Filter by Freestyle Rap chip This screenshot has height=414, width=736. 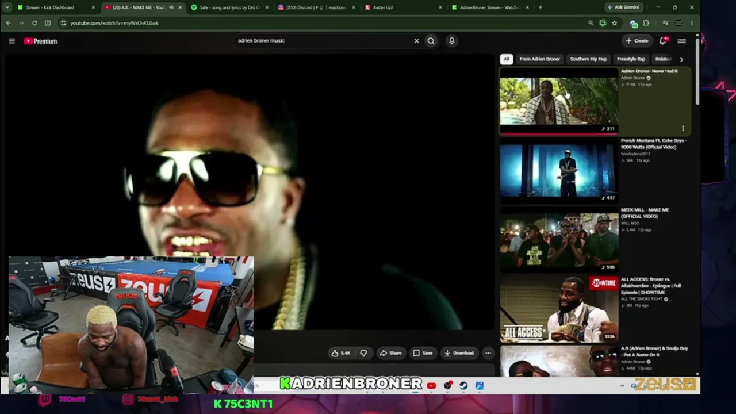[631, 59]
